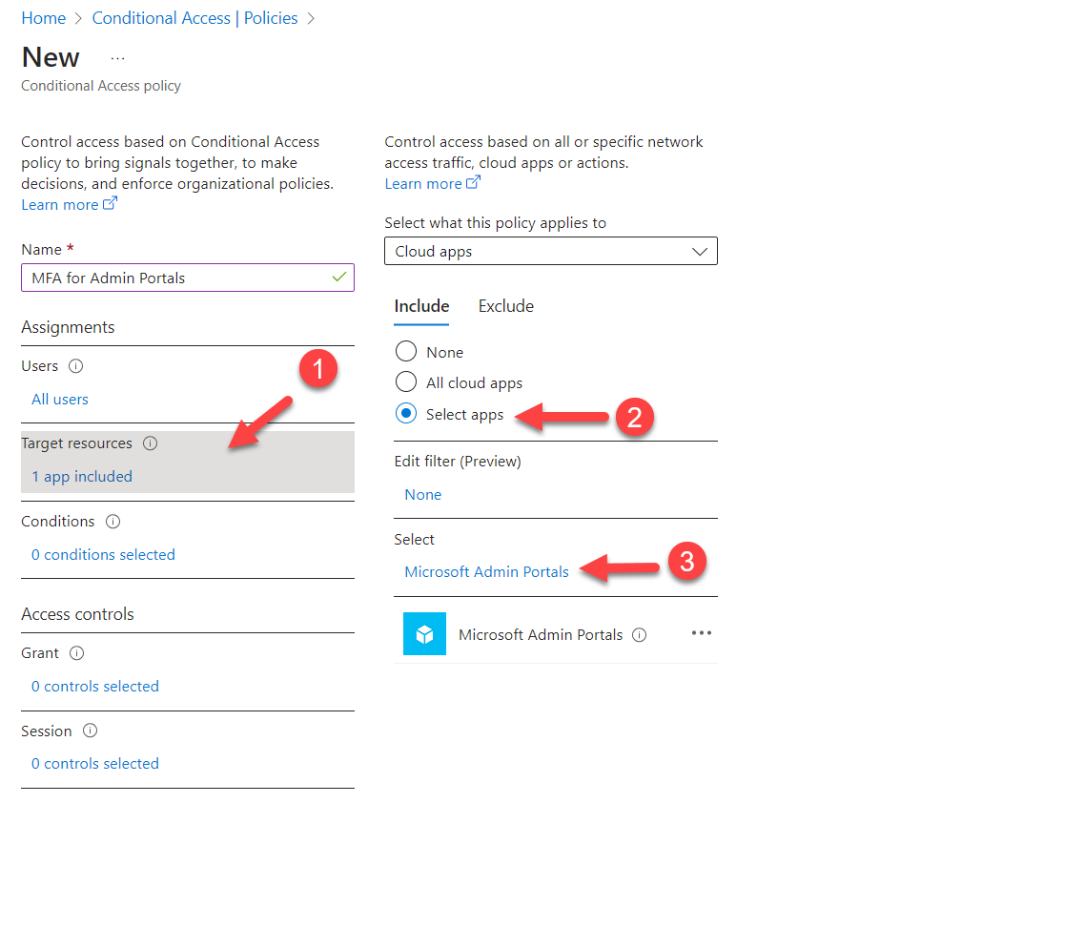Click the external-link icon on the right Learn more

(473, 182)
